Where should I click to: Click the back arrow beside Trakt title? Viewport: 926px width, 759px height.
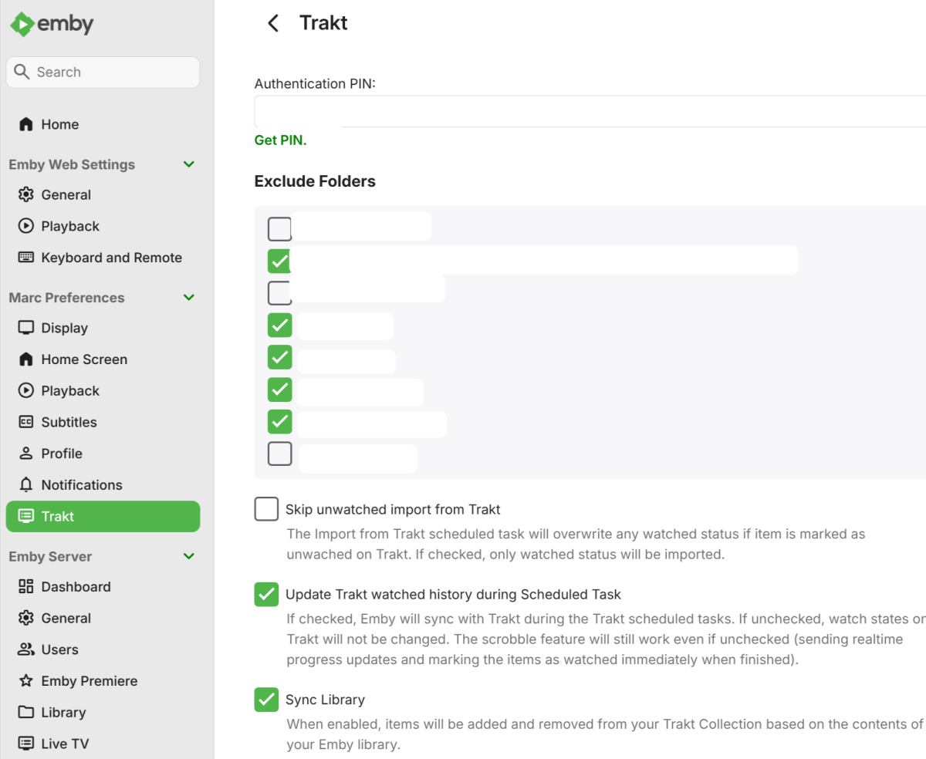272,23
